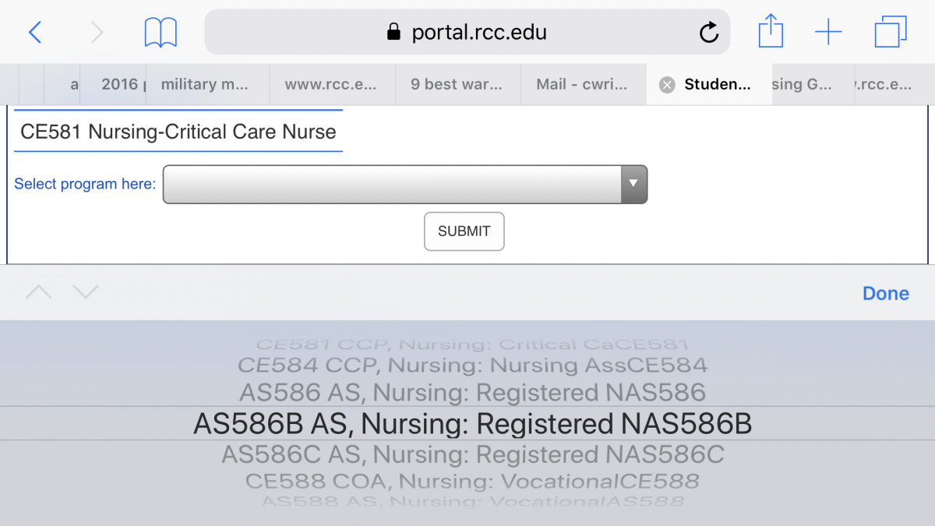Open the share sheet icon
The image size is (935, 526).
point(771,32)
